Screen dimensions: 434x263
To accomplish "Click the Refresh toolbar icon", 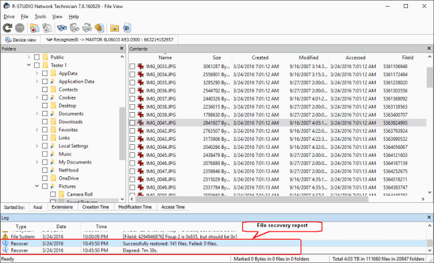I will 7,27.
